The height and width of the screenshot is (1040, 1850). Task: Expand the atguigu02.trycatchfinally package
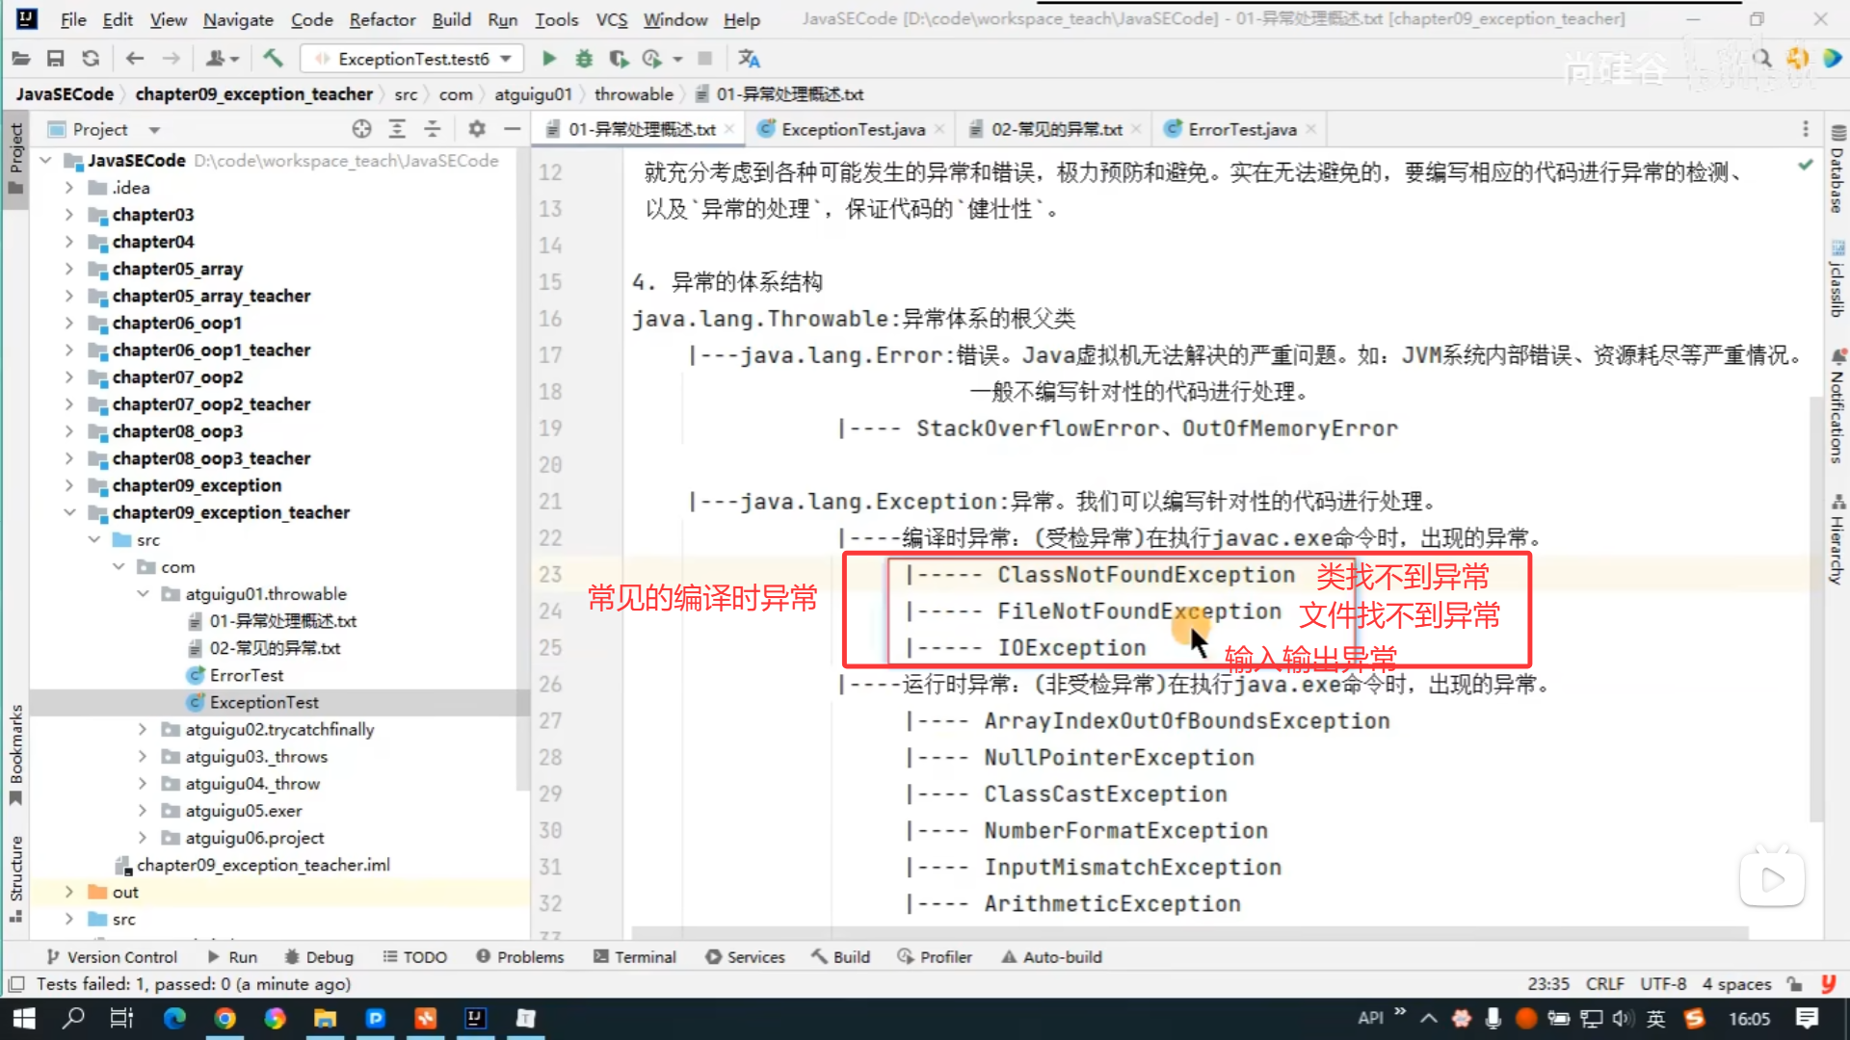(x=143, y=730)
